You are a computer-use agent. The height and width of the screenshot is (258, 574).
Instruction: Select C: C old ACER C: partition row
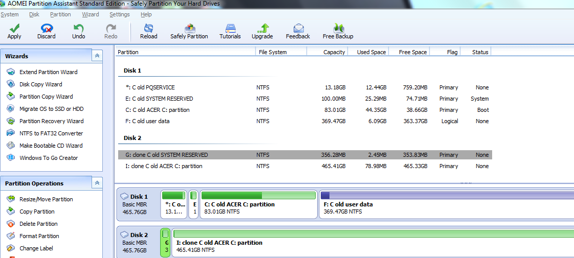305,110
